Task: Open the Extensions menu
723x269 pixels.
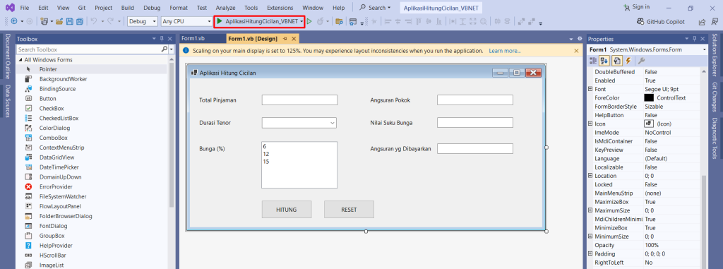Action: (280, 8)
